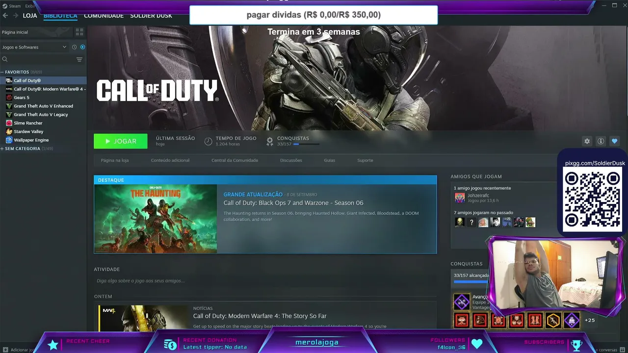The height and width of the screenshot is (353, 628).
Task: Open the MW4 news thumbnail image
Action: (143, 318)
